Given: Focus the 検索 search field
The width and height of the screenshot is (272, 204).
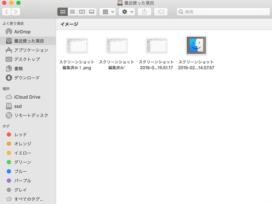Looking at the screenshot, I should 223,12.
